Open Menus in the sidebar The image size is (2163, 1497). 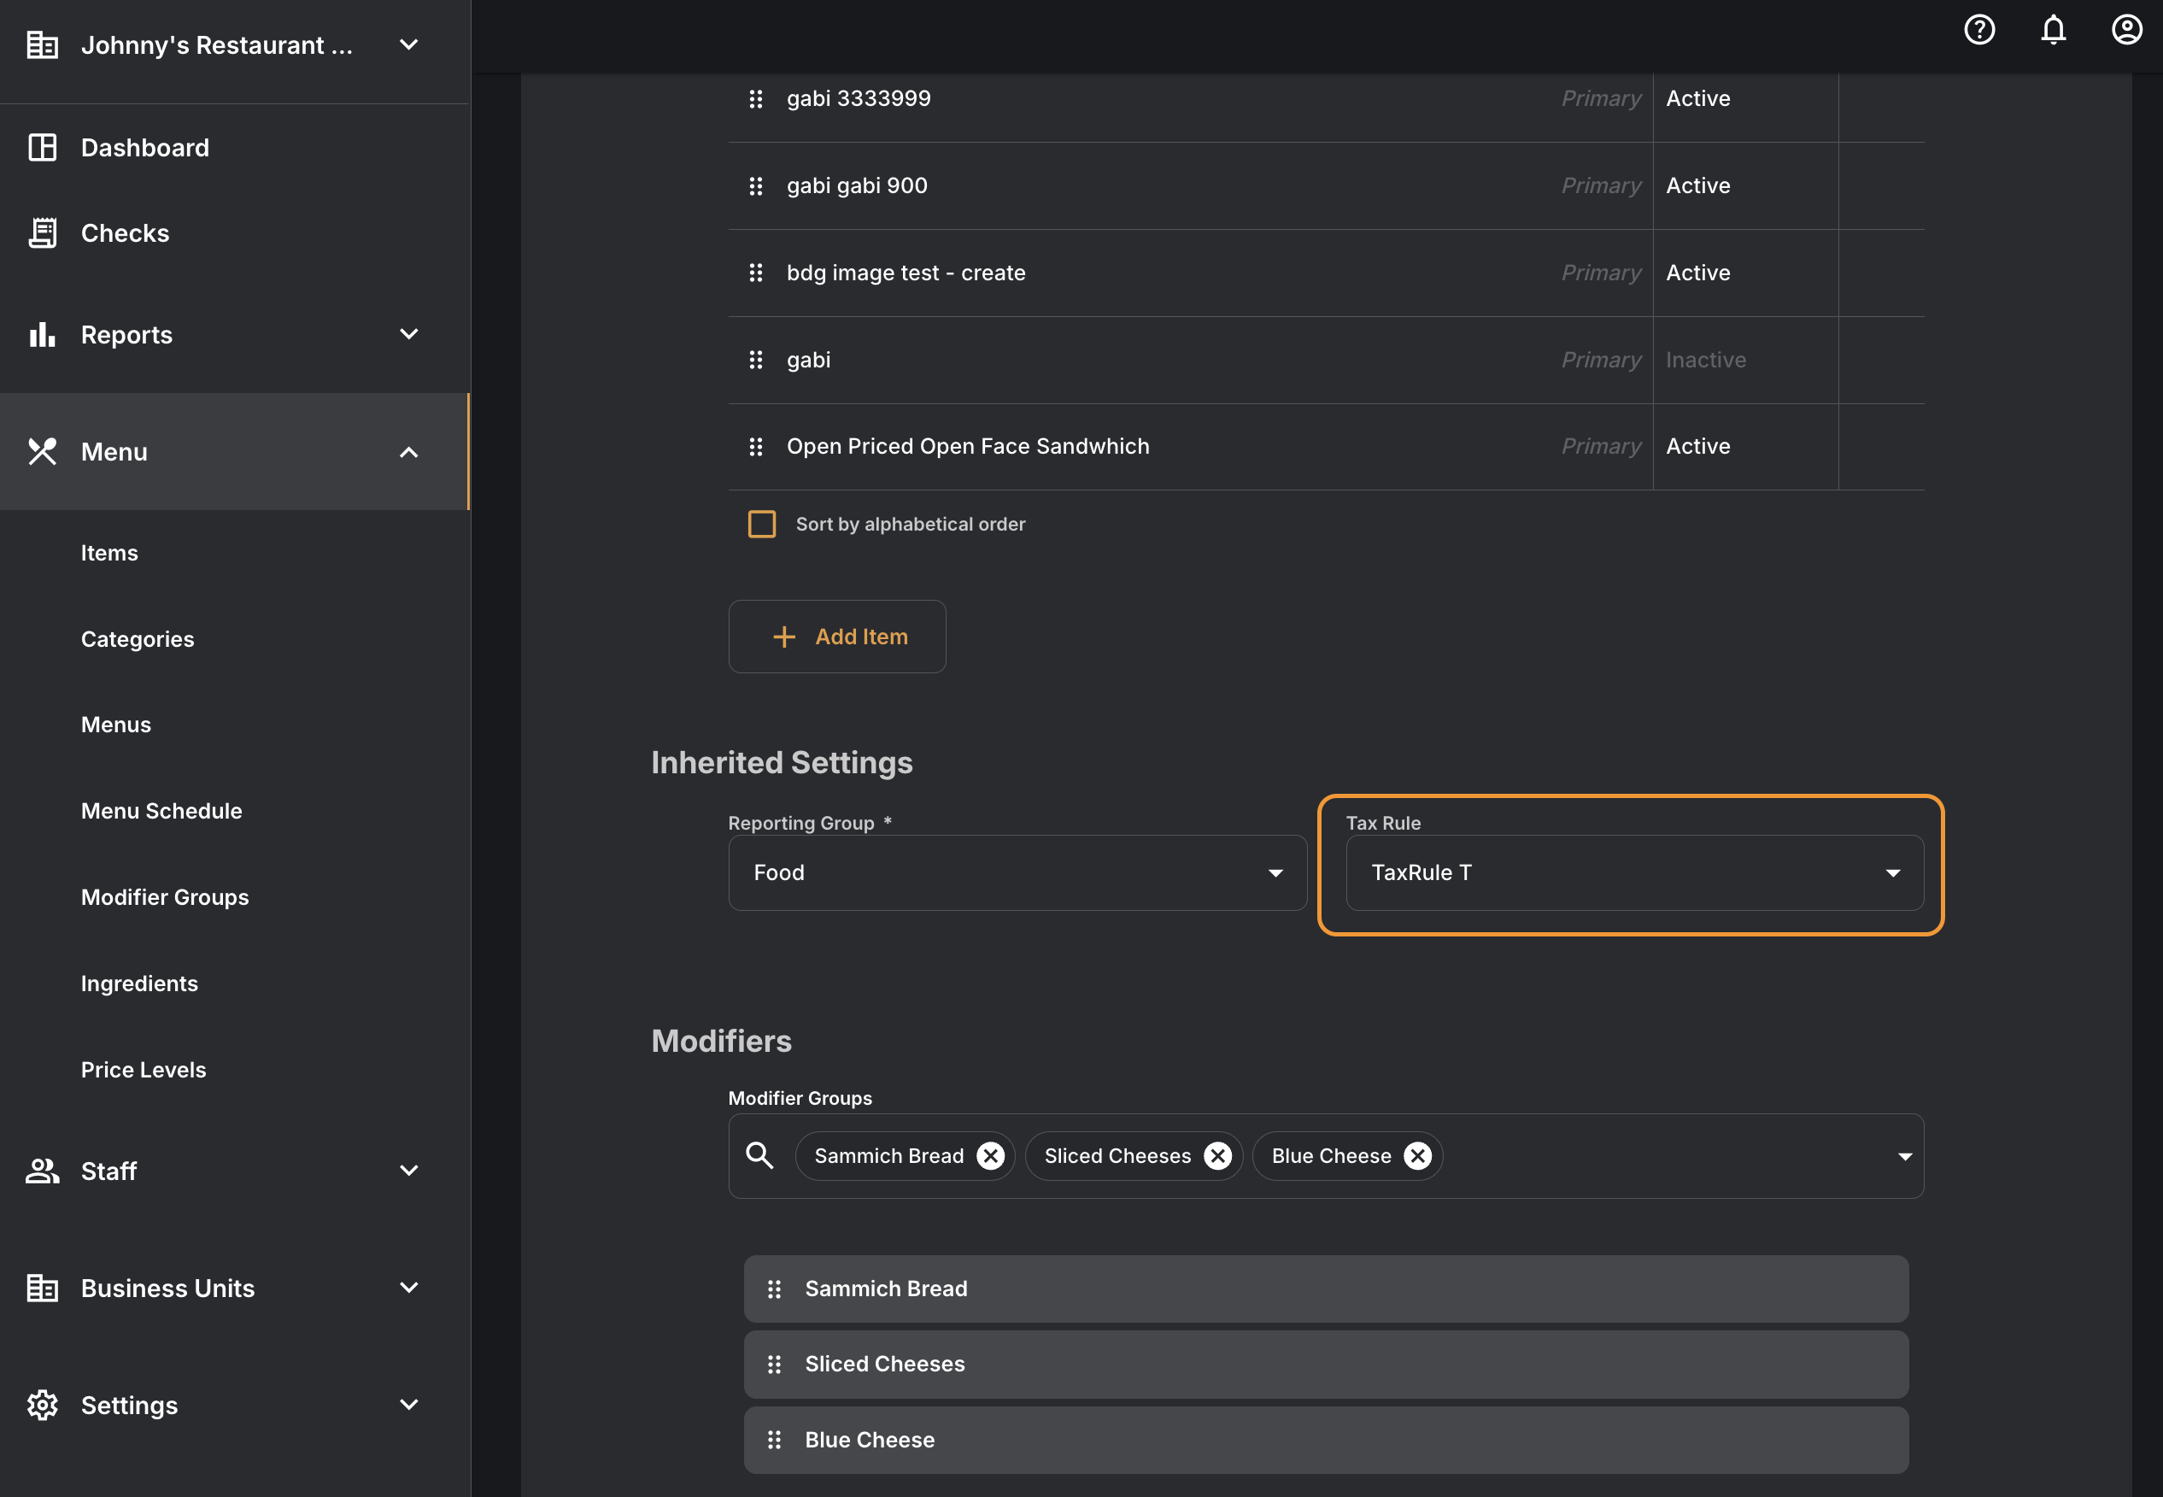pyautogui.click(x=115, y=725)
